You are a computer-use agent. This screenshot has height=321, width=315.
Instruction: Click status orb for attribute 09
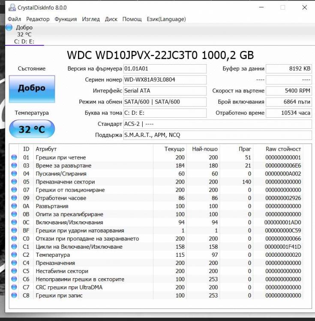click(14, 198)
